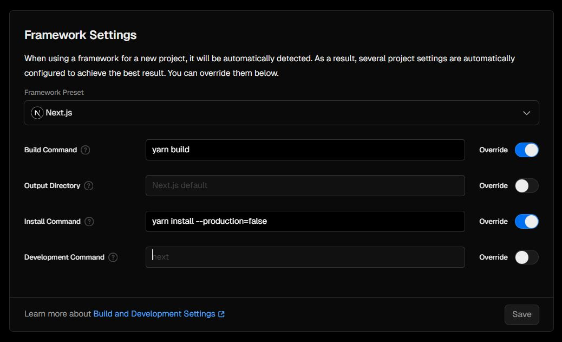Screen dimensions: 562x342
Task: Enable the Output Directory override toggle
Action: pyautogui.click(x=526, y=186)
